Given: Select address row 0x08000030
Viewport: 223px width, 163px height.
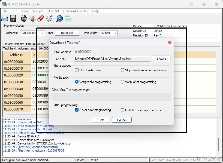Looking at the screenshot, I should pyautogui.click(x=17, y=82).
